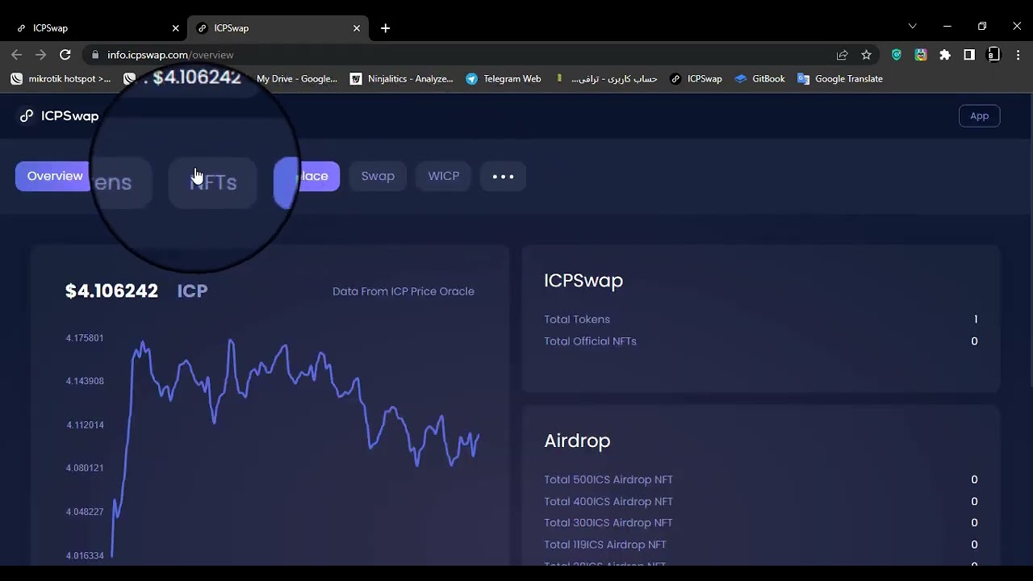1033x581 pixels.
Task: Click Total 119ICS Airdrop NFT row
Action: tap(760, 545)
